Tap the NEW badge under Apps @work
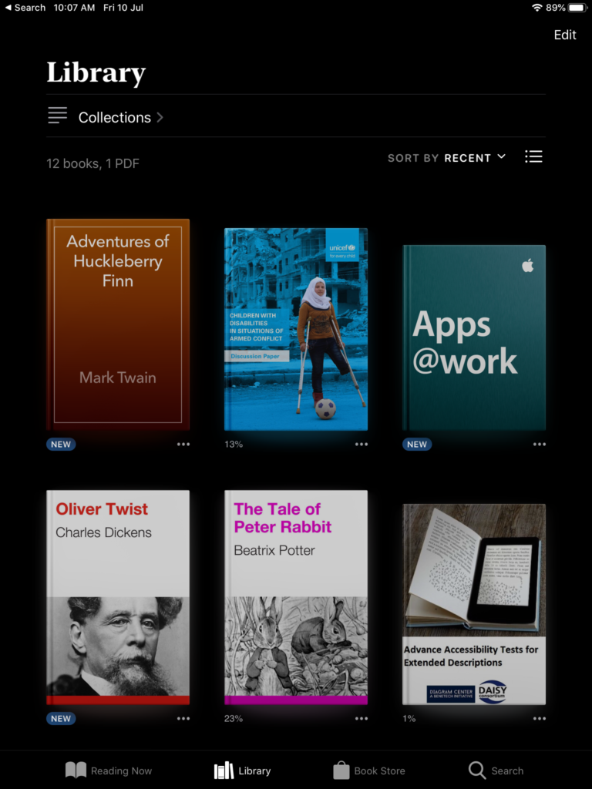 [417, 445]
